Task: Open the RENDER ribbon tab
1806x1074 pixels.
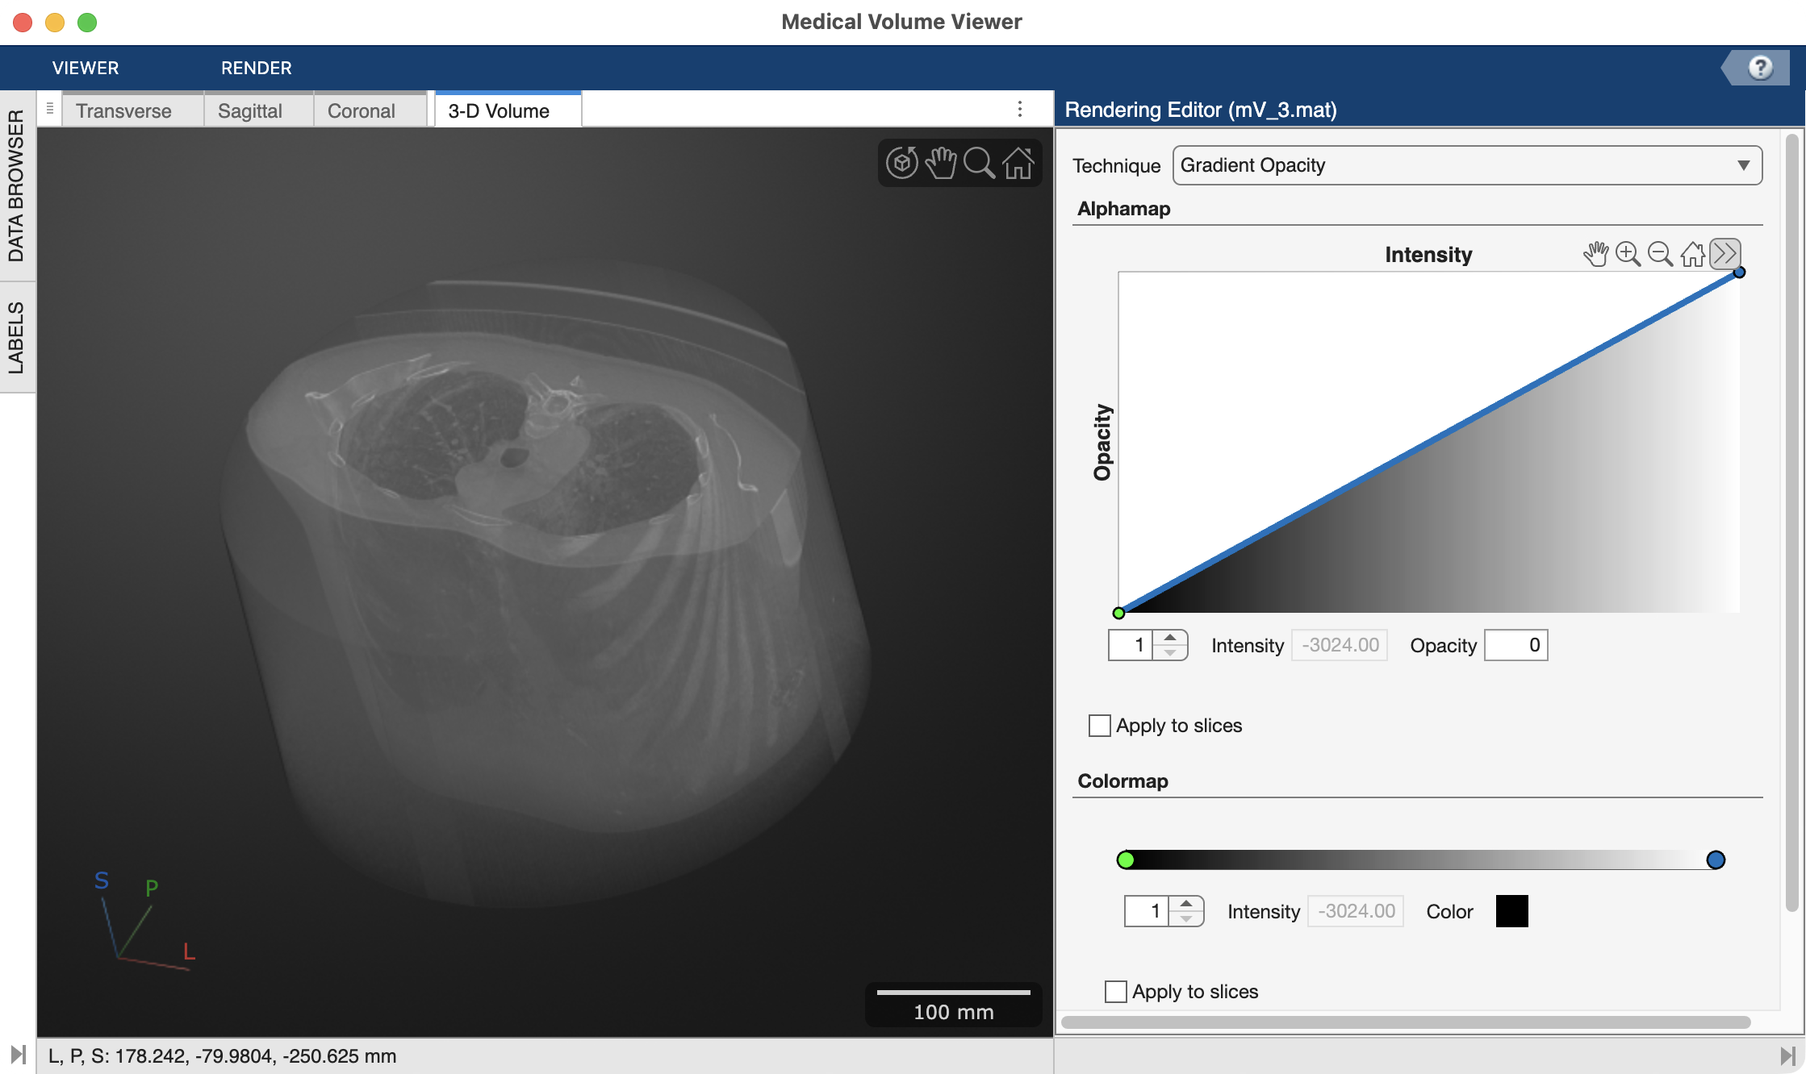Action: point(256,68)
